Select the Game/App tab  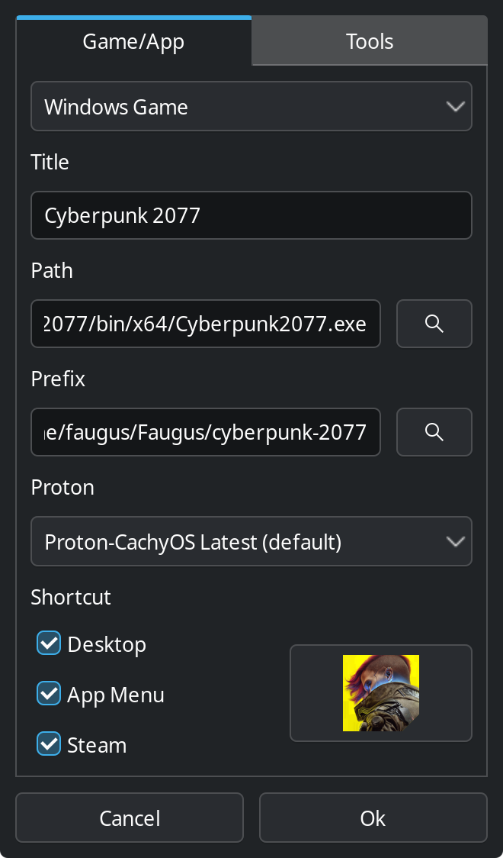[134, 41]
